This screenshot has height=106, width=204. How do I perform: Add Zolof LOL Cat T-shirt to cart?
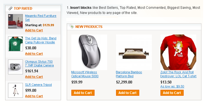pyautogui.click(x=172, y=93)
